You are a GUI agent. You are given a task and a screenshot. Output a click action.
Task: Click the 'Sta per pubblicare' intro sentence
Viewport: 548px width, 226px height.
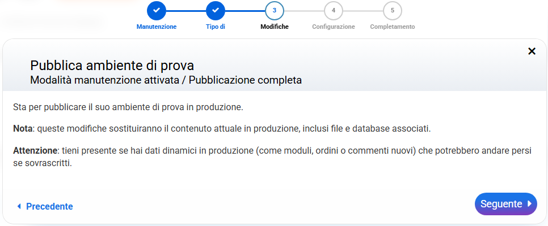click(128, 107)
